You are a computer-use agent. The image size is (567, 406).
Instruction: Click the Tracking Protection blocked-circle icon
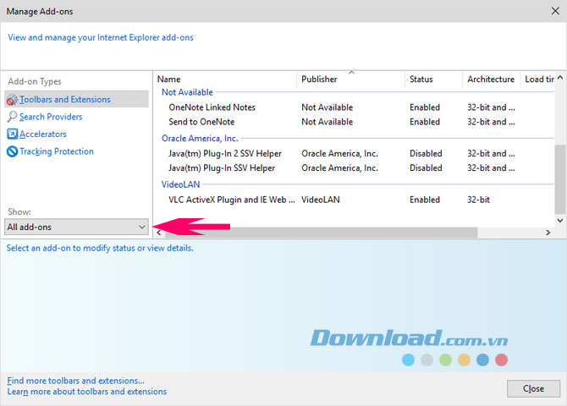point(12,151)
